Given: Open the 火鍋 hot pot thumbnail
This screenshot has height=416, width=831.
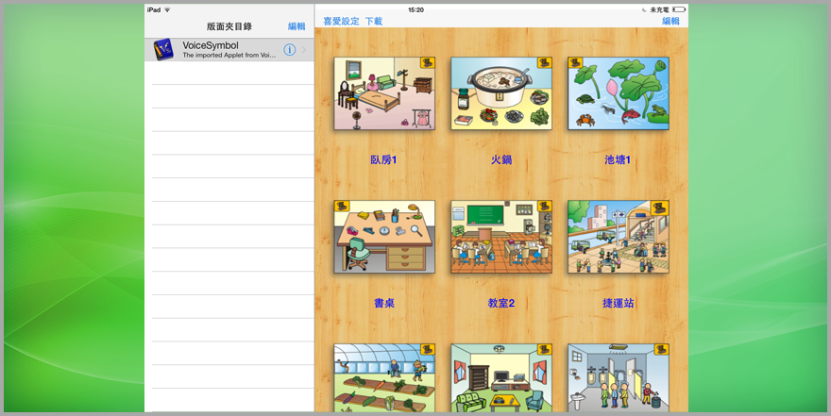Looking at the screenshot, I should pos(501,93).
